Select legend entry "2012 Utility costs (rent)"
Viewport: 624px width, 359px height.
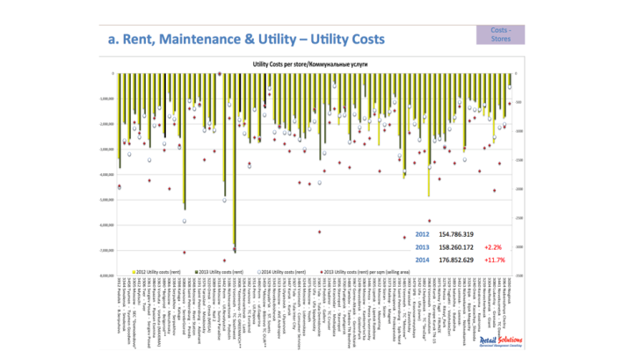pos(156,272)
